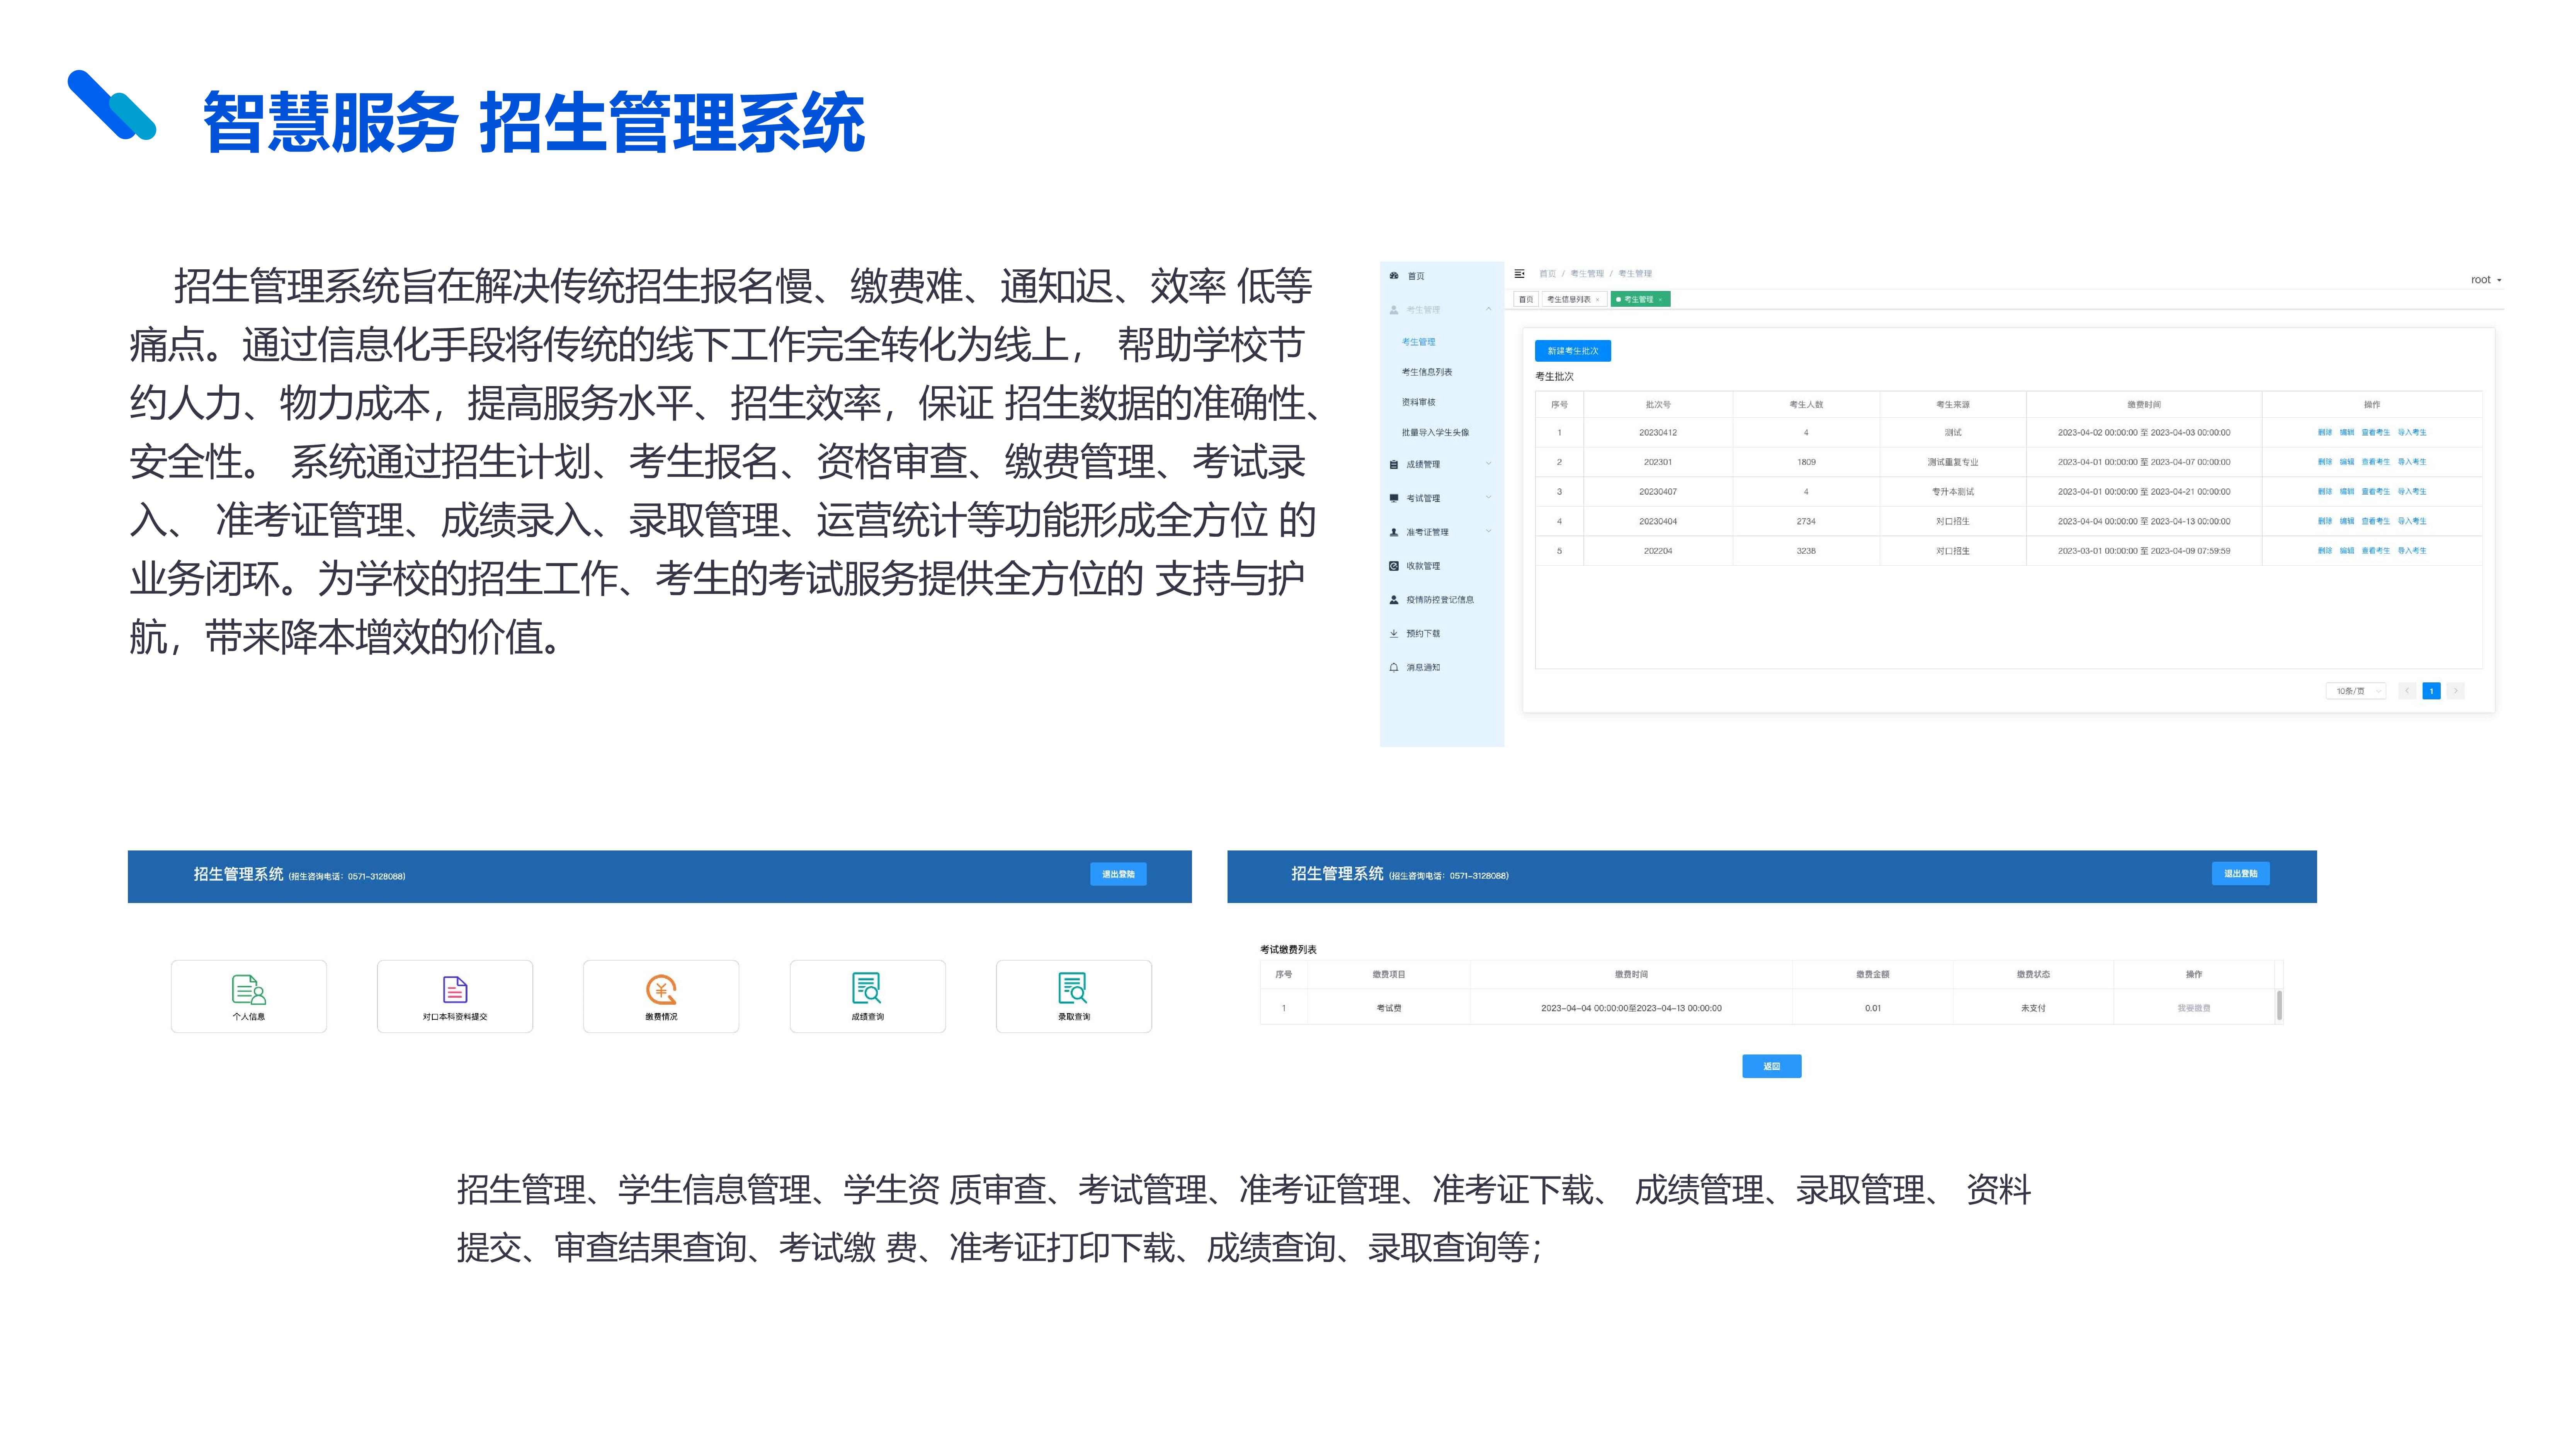The height and width of the screenshot is (1449, 2576).
Task: Click 编辑 for batch 20230407
Action: pyautogui.click(x=2346, y=492)
